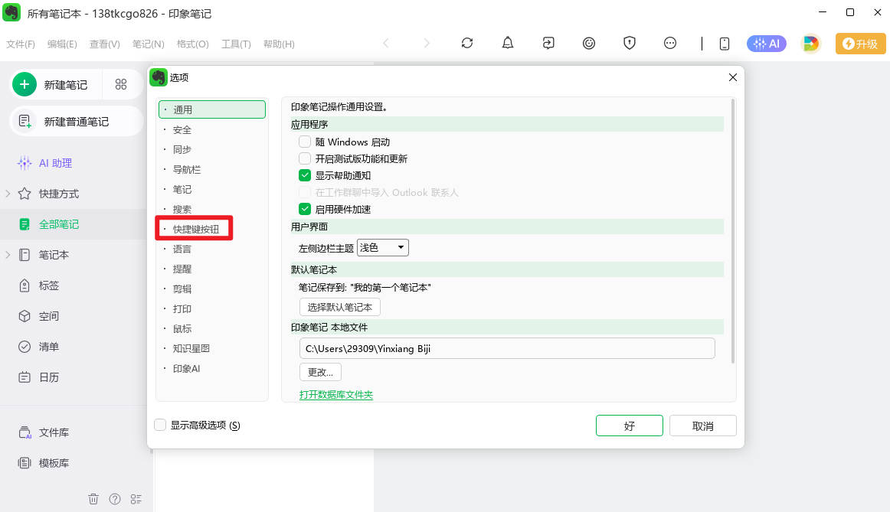The height and width of the screenshot is (512, 890).
Task: Enable 随 Windows 启动 checkbox
Action: coord(305,142)
